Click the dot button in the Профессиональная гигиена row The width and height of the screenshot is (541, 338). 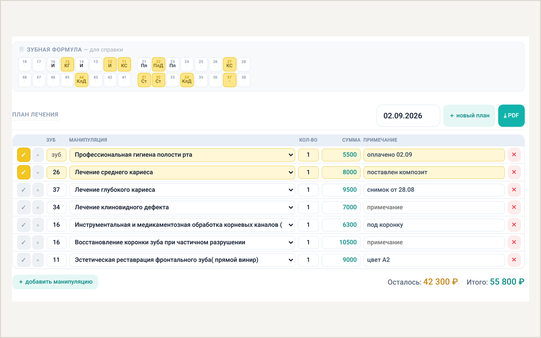click(38, 155)
